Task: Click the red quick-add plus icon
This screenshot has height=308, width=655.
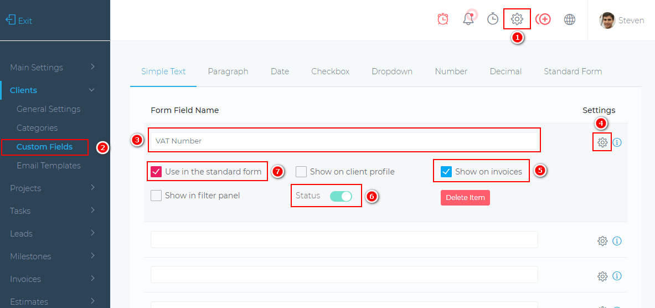Action: [x=543, y=19]
